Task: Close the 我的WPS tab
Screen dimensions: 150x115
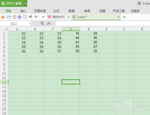Action: pyautogui.click(x=69, y=17)
